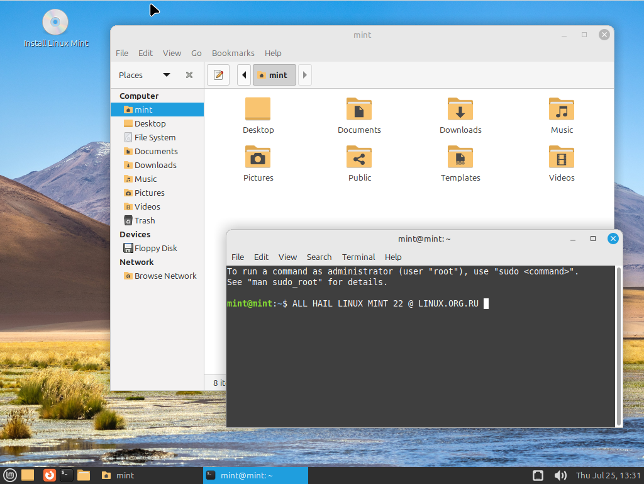Image resolution: width=644 pixels, height=484 pixels.
Task: Select Trash in the sidebar
Action: (x=144, y=220)
